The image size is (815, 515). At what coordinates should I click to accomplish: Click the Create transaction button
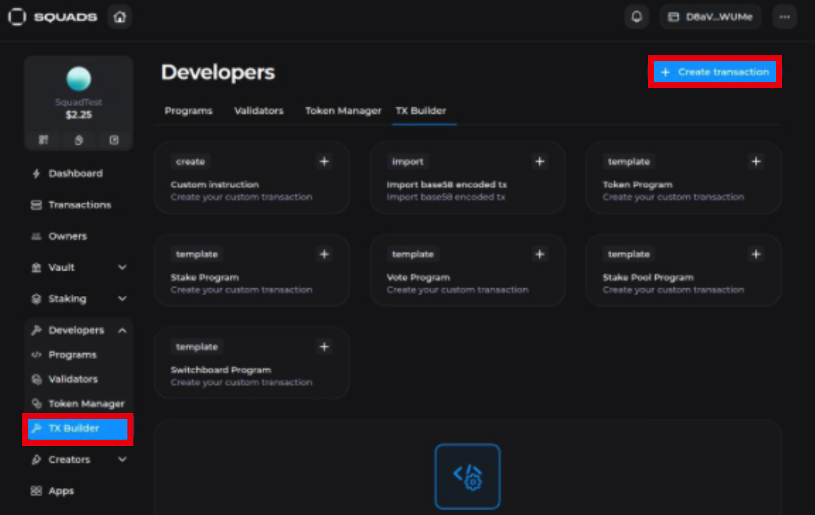pyautogui.click(x=715, y=72)
